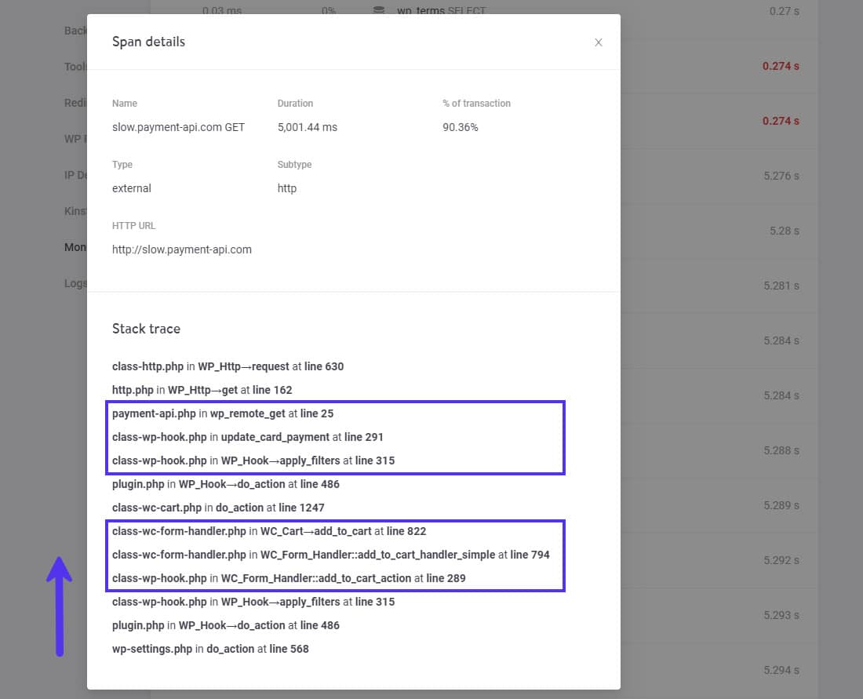Close the Span details modal
Viewport: 863px width, 699px height.
coord(599,42)
